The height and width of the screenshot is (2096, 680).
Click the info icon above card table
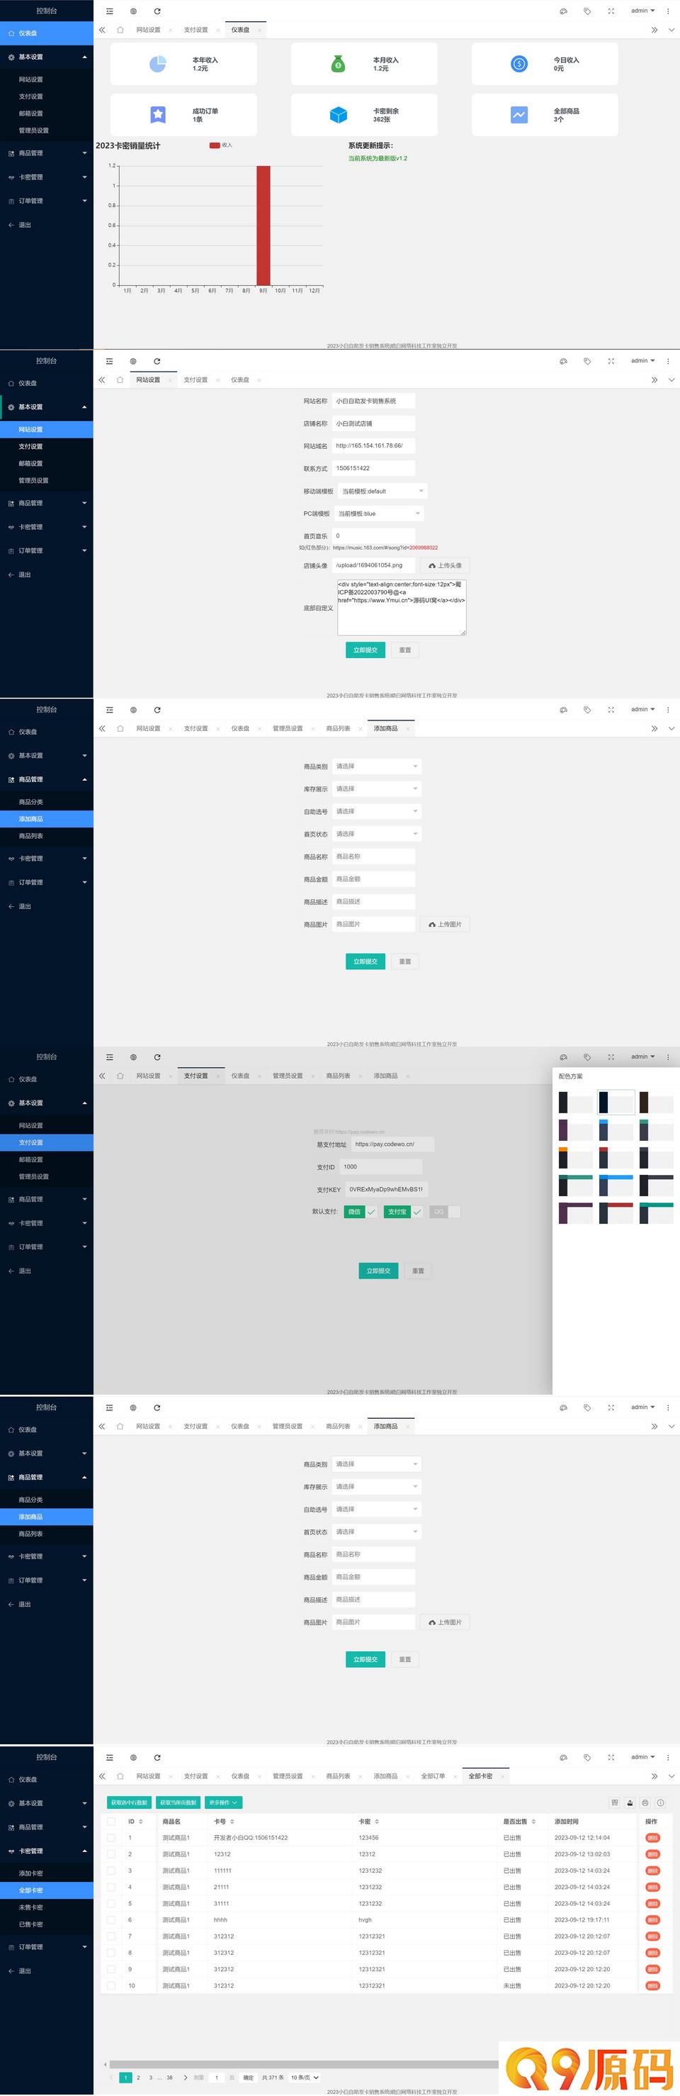(660, 1802)
